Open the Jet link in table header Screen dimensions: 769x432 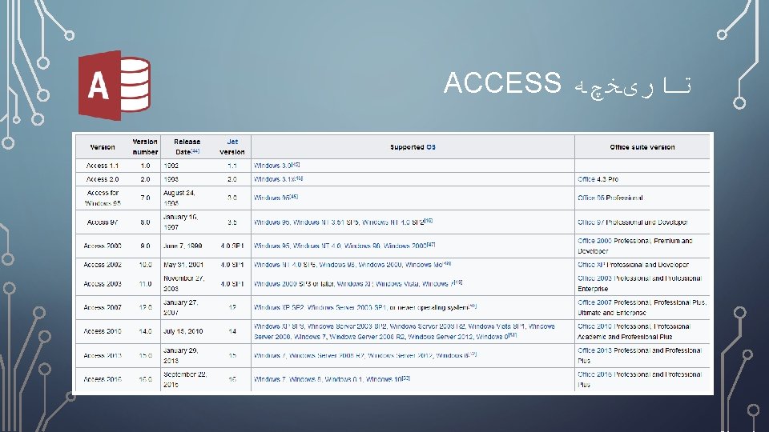(232, 142)
